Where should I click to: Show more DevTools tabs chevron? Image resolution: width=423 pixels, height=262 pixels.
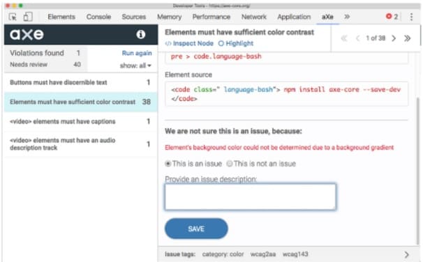click(347, 17)
